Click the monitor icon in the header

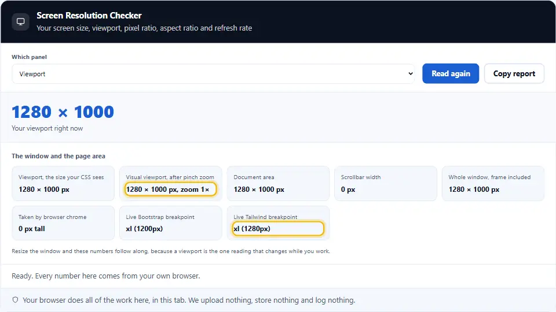pos(21,21)
